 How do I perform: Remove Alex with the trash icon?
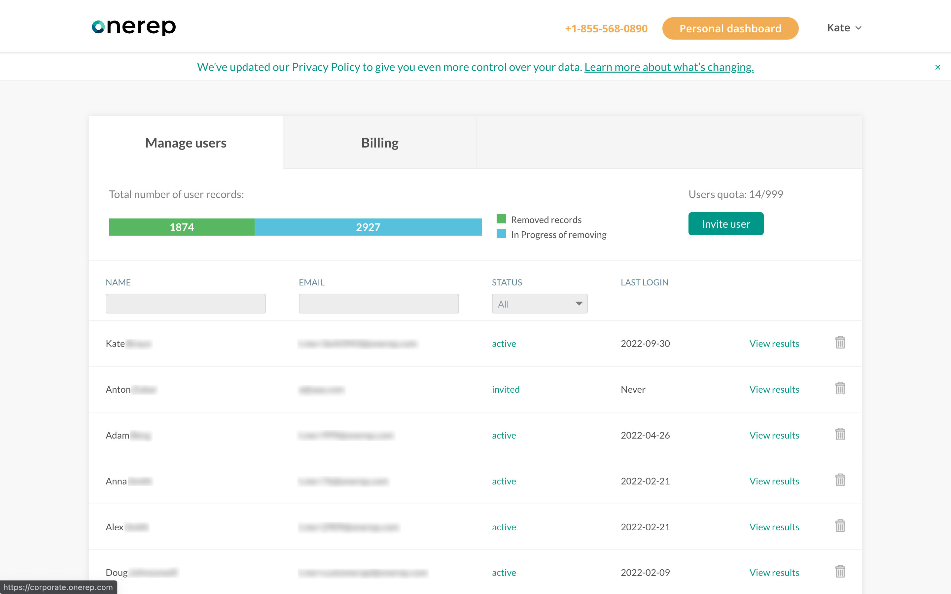(x=841, y=526)
